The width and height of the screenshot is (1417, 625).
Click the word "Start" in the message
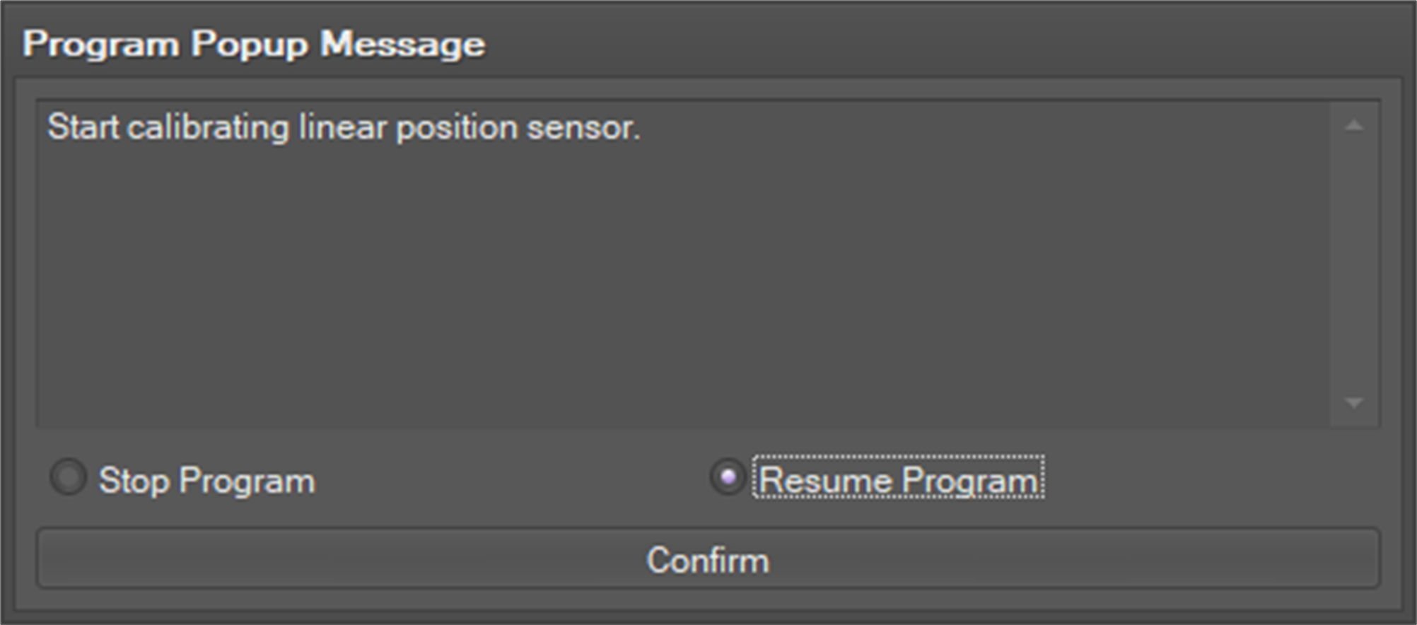pyautogui.click(x=83, y=127)
